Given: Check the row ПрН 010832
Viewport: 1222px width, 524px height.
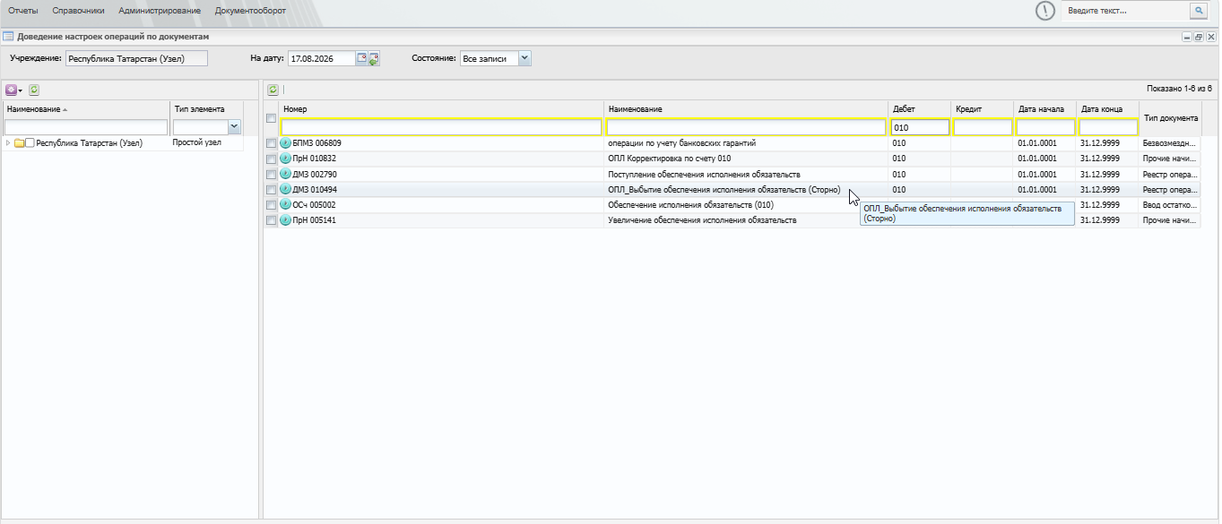Looking at the screenshot, I should click(x=271, y=159).
